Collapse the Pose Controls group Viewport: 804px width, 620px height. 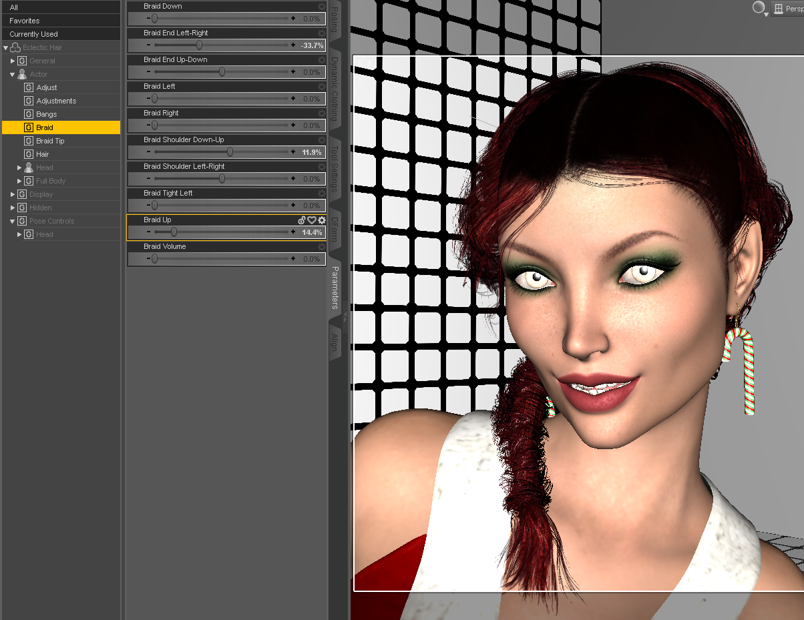[13, 221]
